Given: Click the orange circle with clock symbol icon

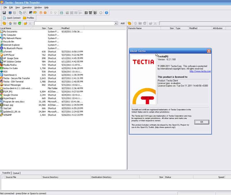Looking at the screenshot, I should (x=41, y=13).
